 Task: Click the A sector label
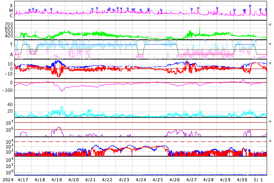[x=11, y=54]
